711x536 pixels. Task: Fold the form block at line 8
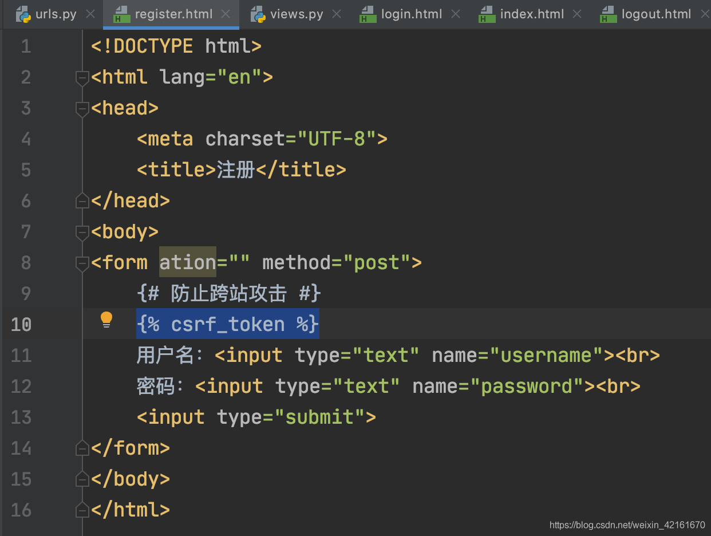point(82,263)
